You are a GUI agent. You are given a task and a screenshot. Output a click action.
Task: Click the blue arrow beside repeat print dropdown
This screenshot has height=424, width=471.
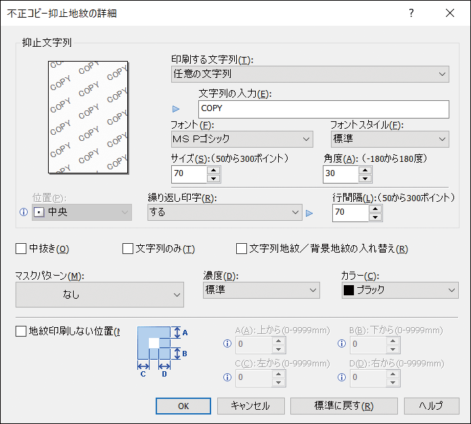point(310,213)
